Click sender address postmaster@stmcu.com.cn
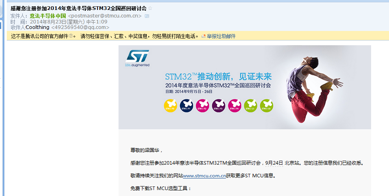 [105, 16]
